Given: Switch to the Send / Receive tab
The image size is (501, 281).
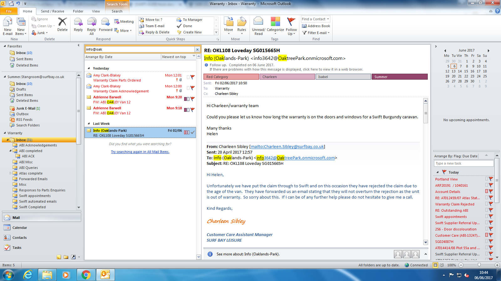Looking at the screenshot, I should point(52,11).
